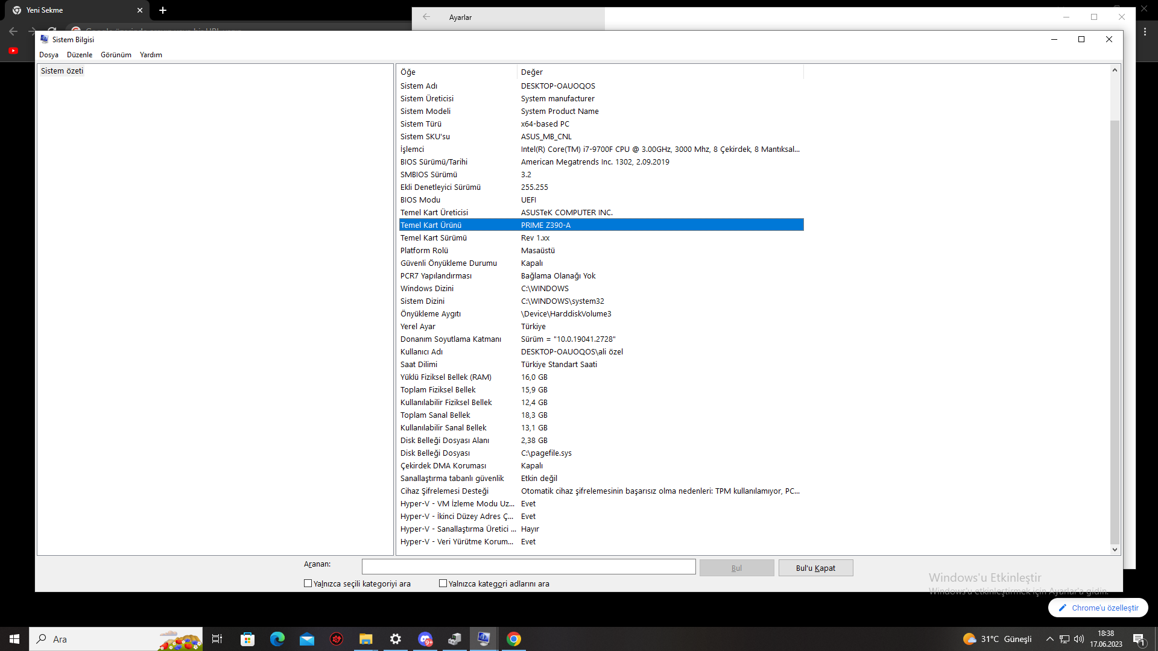The image size is (1158, 651).
Task: Click the Bul'u Kapat button
Action: tap(815, 568)
